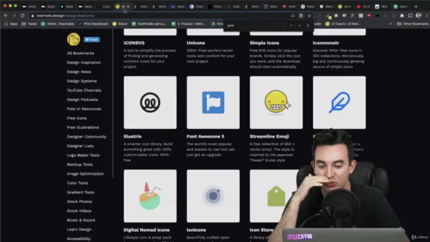Select Gradient Tools category

[x=81, y=192]
